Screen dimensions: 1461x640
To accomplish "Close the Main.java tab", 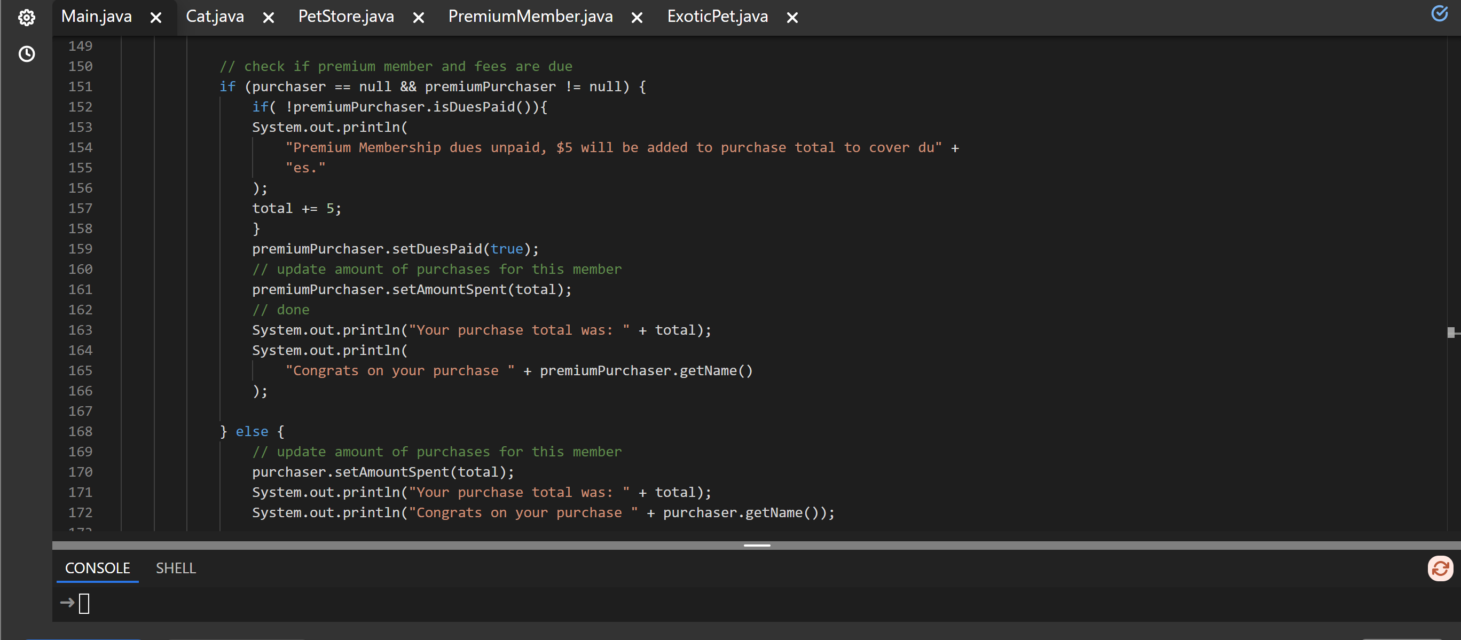I will [x=156, y=18].
